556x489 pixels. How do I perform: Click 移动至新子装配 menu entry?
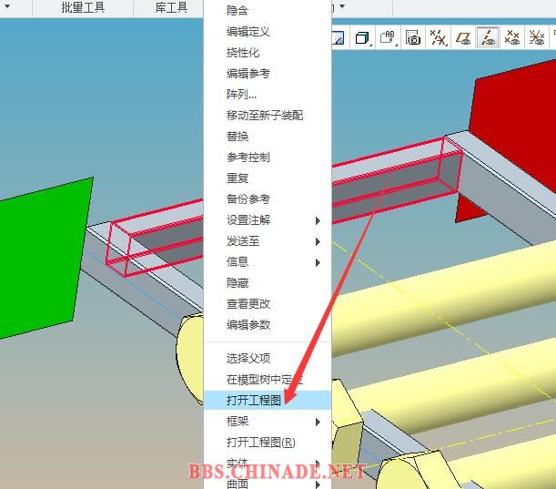tap(268, 116)
